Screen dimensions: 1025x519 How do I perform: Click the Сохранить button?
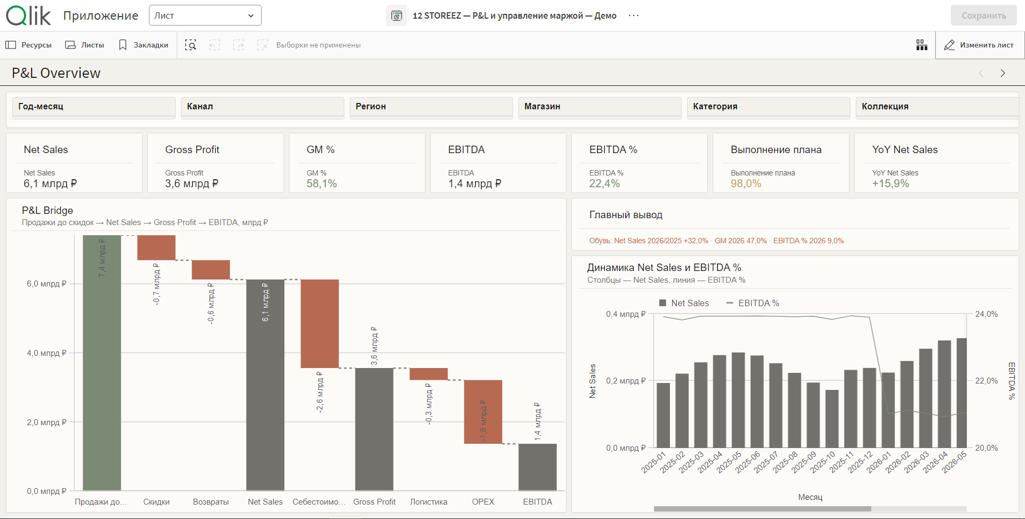coord(984,15)
